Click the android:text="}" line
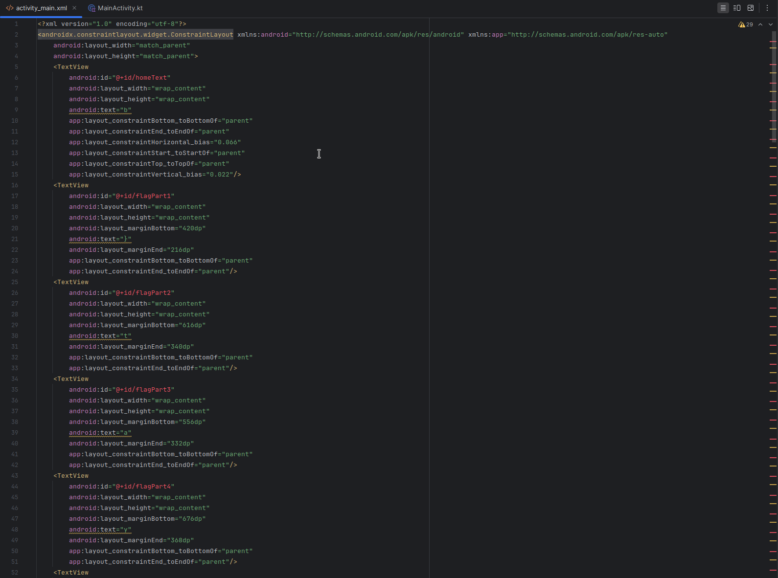This screenshot has height=578, width=778. 100,239
